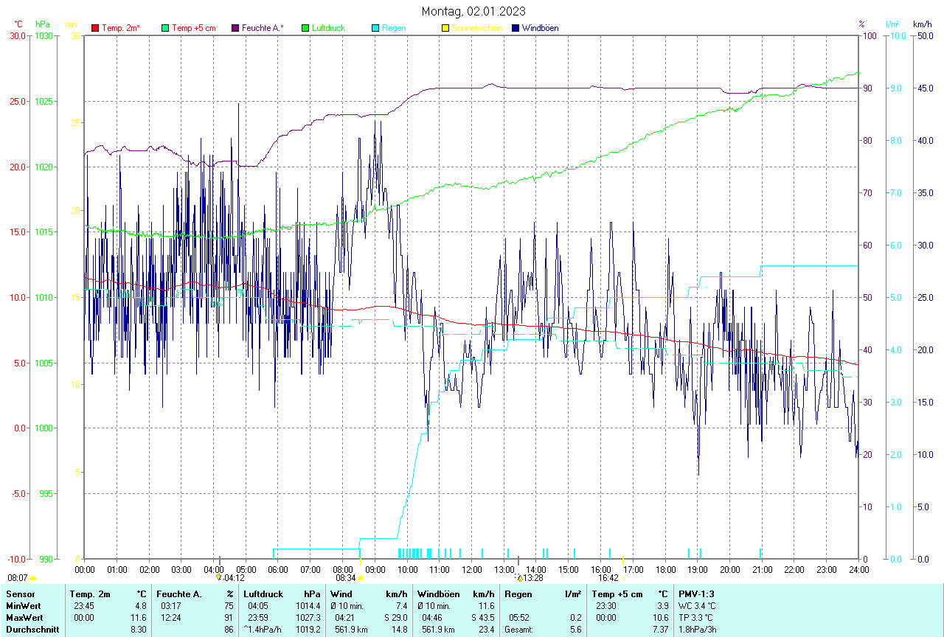Click the dark blue Windböen legend swatch

pos(516,29)
